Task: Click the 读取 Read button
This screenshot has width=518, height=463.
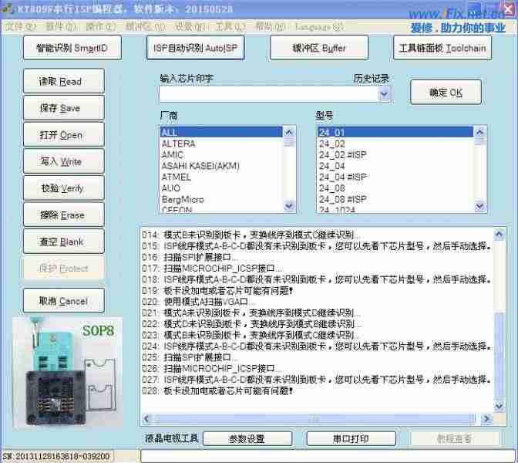Action: (x=64, y=81)
